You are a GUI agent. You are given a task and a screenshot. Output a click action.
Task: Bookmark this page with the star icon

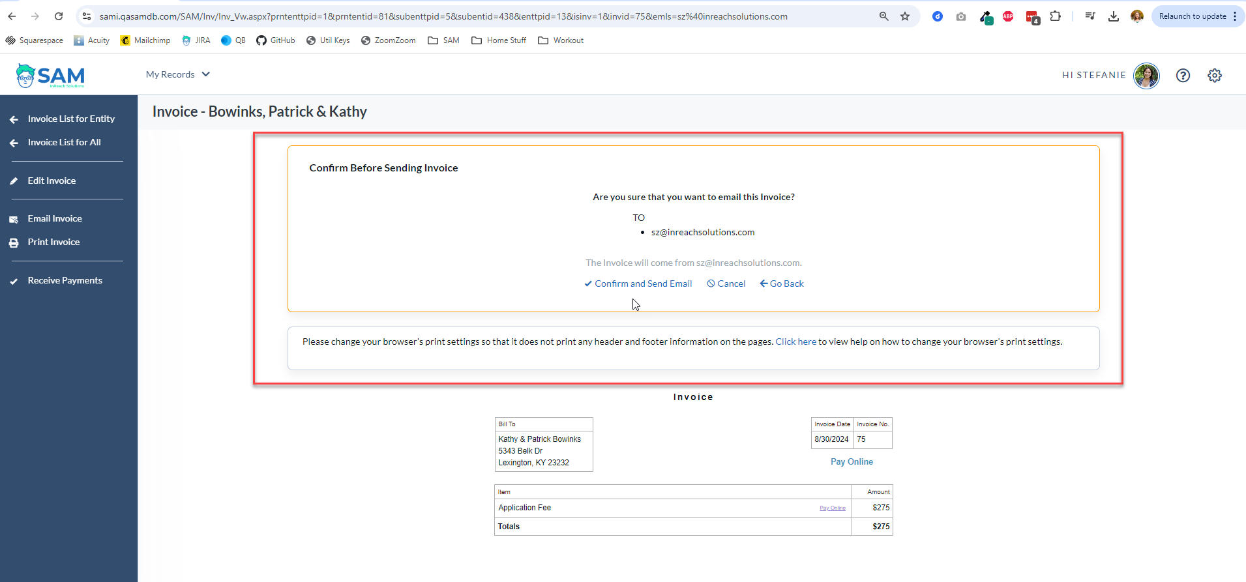click(905, 16)
